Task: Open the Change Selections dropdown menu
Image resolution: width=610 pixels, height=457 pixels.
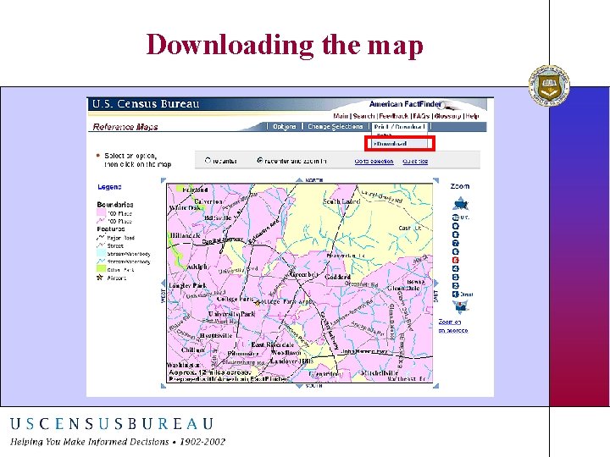Action: point(335,127)
